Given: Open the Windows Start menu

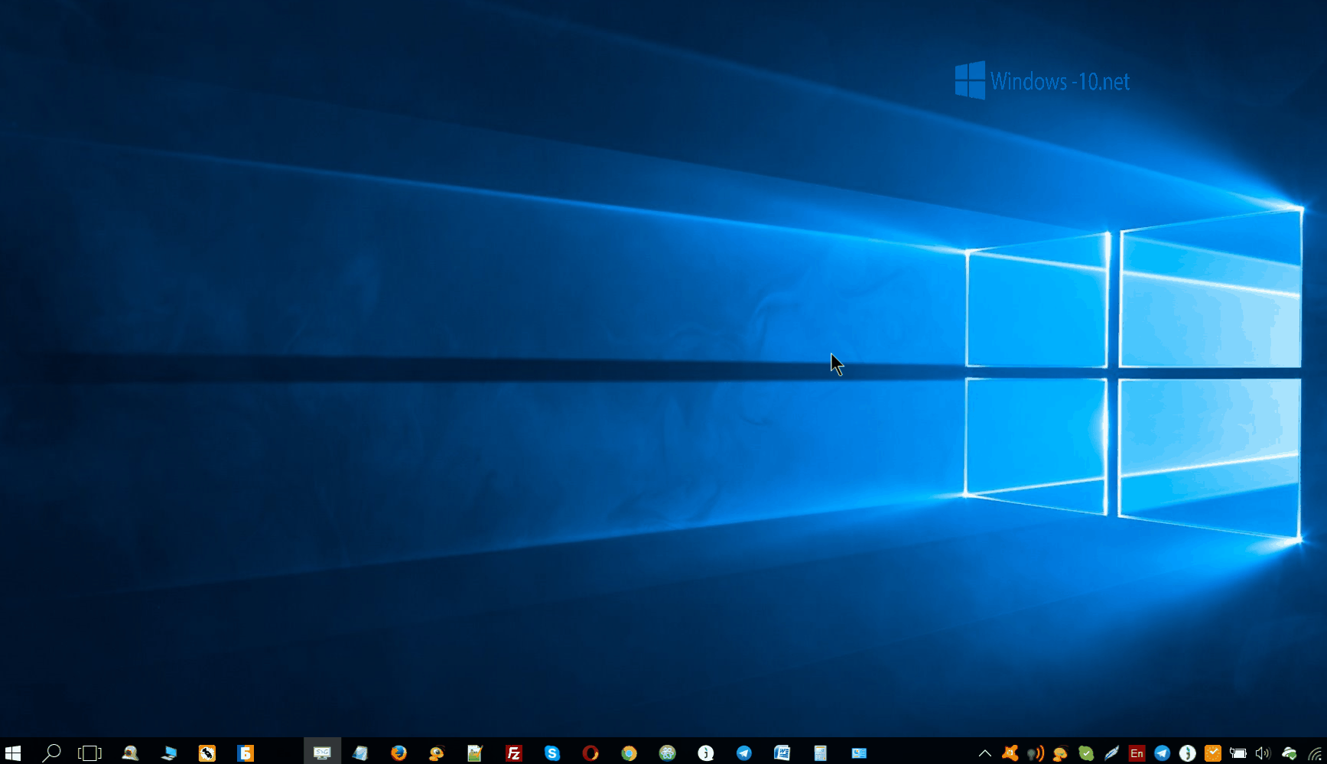Looking at the screenshot, I should pyautogui.click(x=13, y=753).
